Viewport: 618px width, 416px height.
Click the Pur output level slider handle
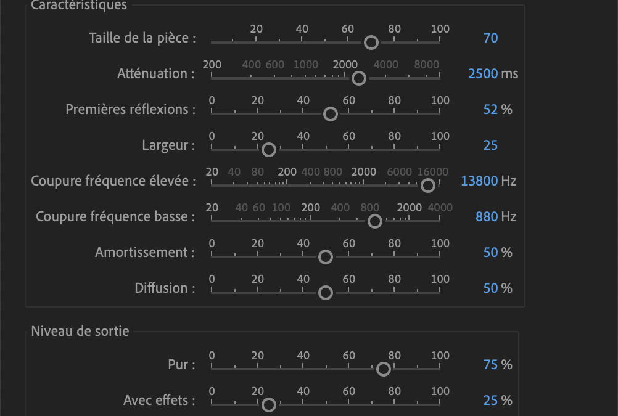click(x=384, y=370)
